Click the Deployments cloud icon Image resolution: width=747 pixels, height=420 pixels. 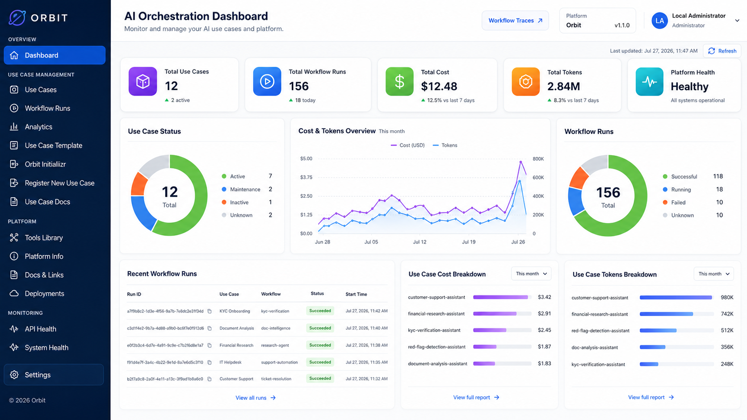[x=14, y=294]
